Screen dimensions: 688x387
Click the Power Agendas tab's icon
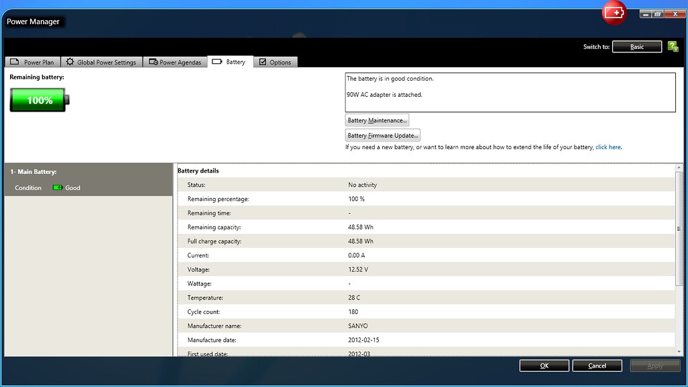[153, 62]
